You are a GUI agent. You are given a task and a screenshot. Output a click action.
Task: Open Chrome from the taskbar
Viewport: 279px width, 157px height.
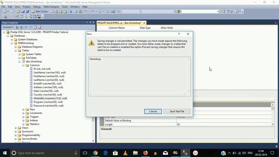[x=95, y=153]
